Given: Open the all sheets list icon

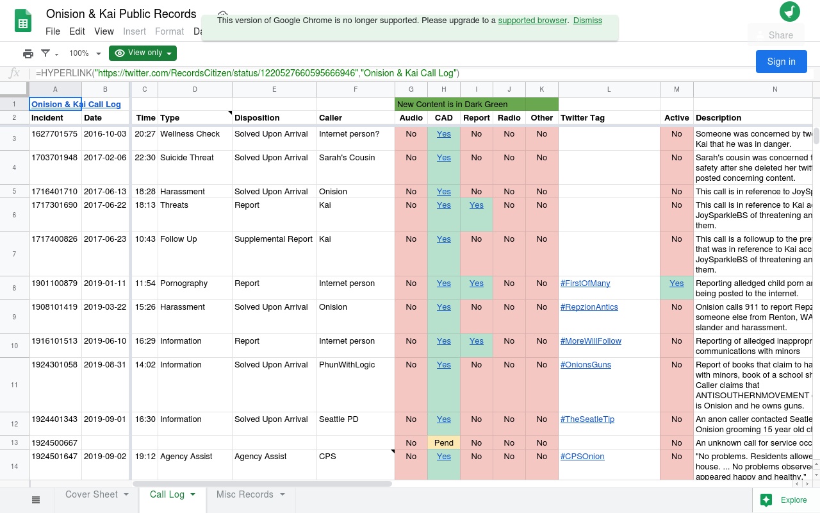Looking at the screenshot, I should [x=36, y=500].
